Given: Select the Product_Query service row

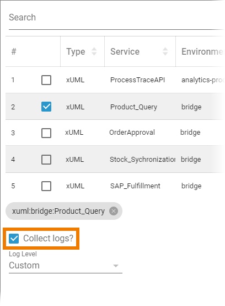Looking at the screenshot, I should (x=115, y=107).
